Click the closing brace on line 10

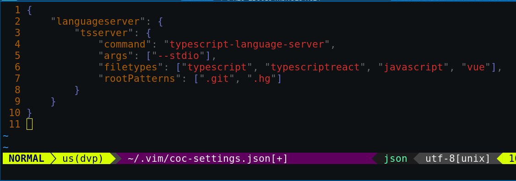click(30, 113)
